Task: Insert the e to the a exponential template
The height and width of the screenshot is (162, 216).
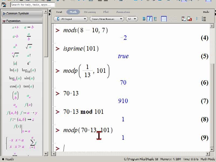Action: [29, 63]
